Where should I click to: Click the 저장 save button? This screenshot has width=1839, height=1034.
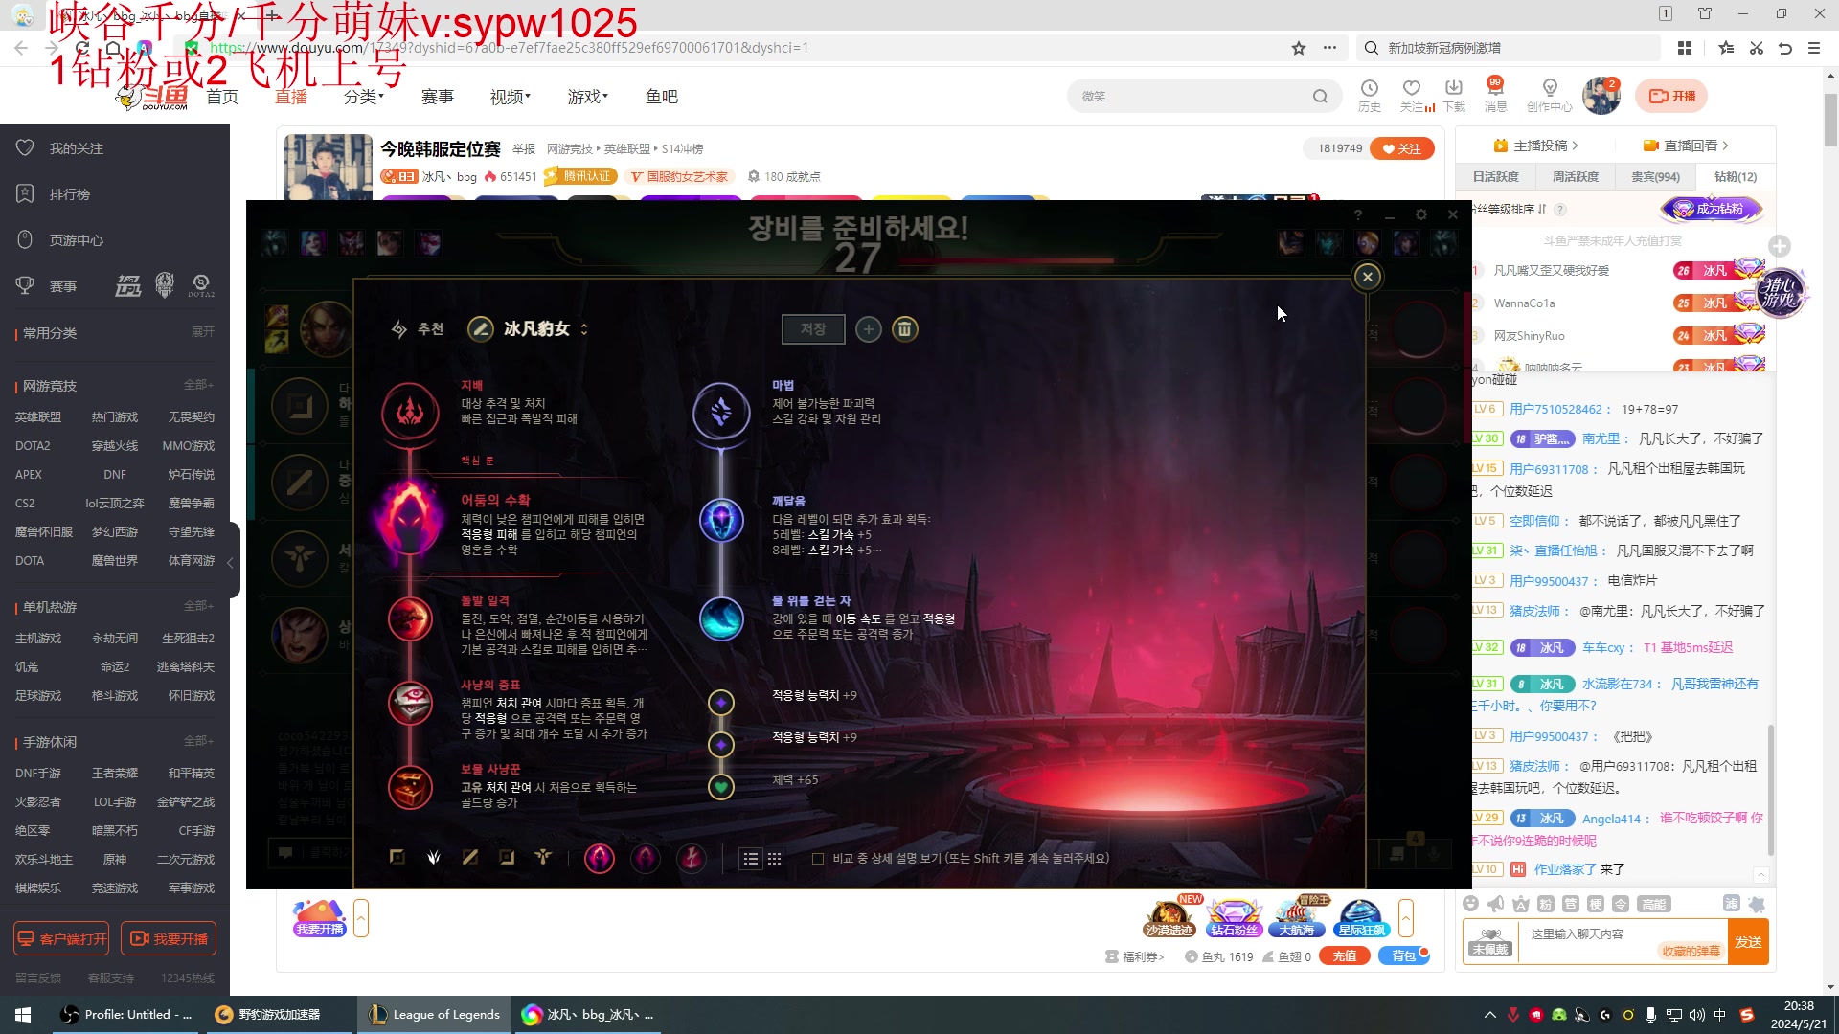click(813, 329)
